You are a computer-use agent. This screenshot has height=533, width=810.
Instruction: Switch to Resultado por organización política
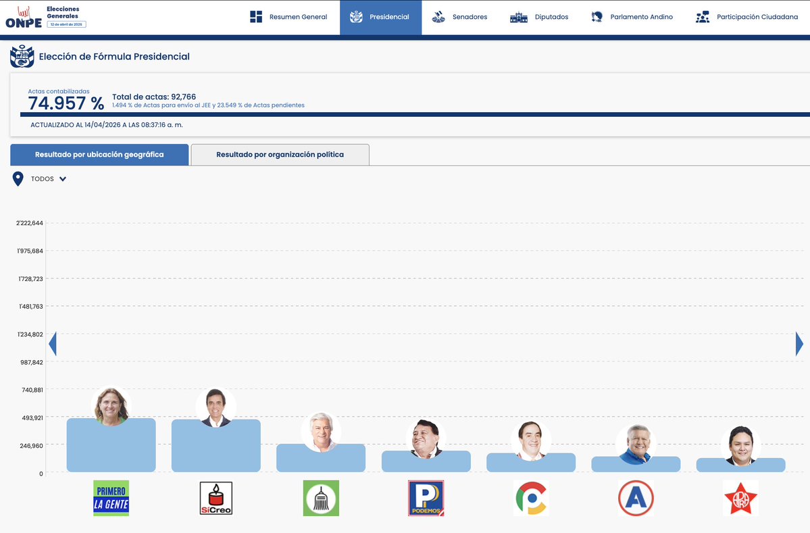pyautogui.click(x=280, y=155)
